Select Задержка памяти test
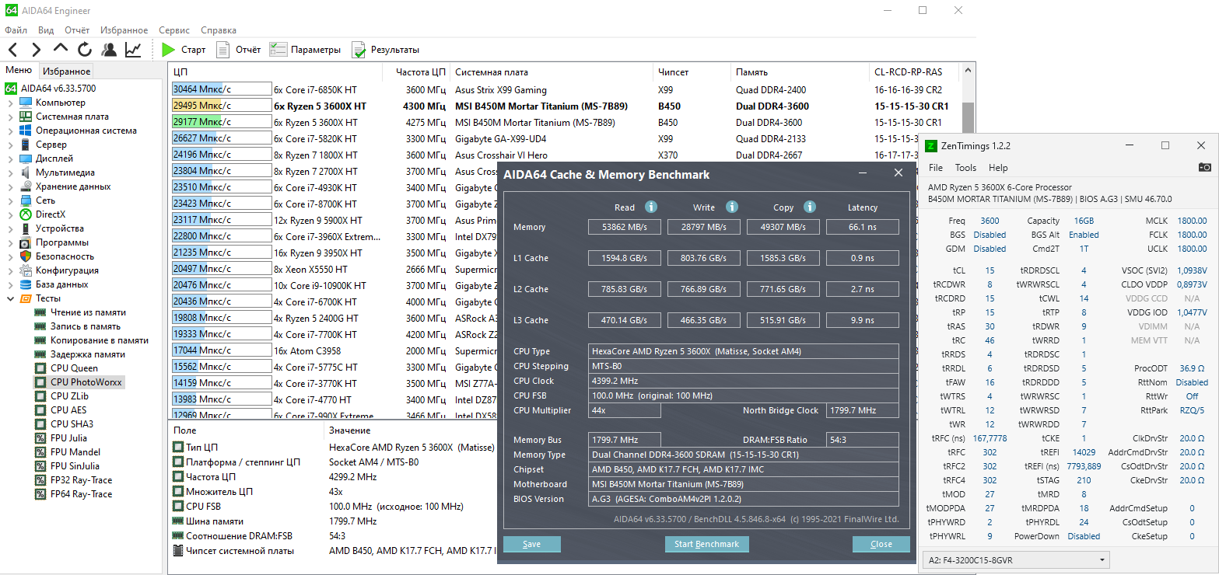Viewport: 1219px width, 575px height. (x=88, y=354)
